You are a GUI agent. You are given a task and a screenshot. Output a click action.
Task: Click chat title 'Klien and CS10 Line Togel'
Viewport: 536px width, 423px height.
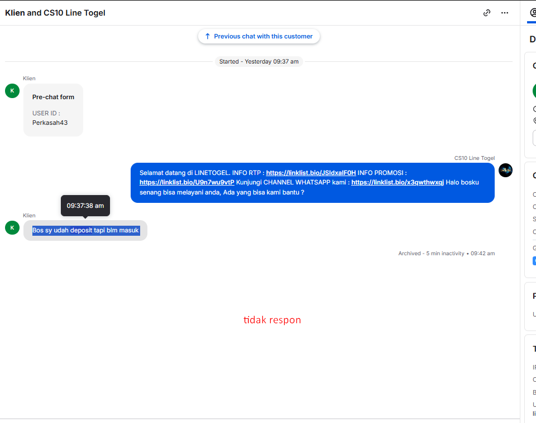(x=55, y=13)
